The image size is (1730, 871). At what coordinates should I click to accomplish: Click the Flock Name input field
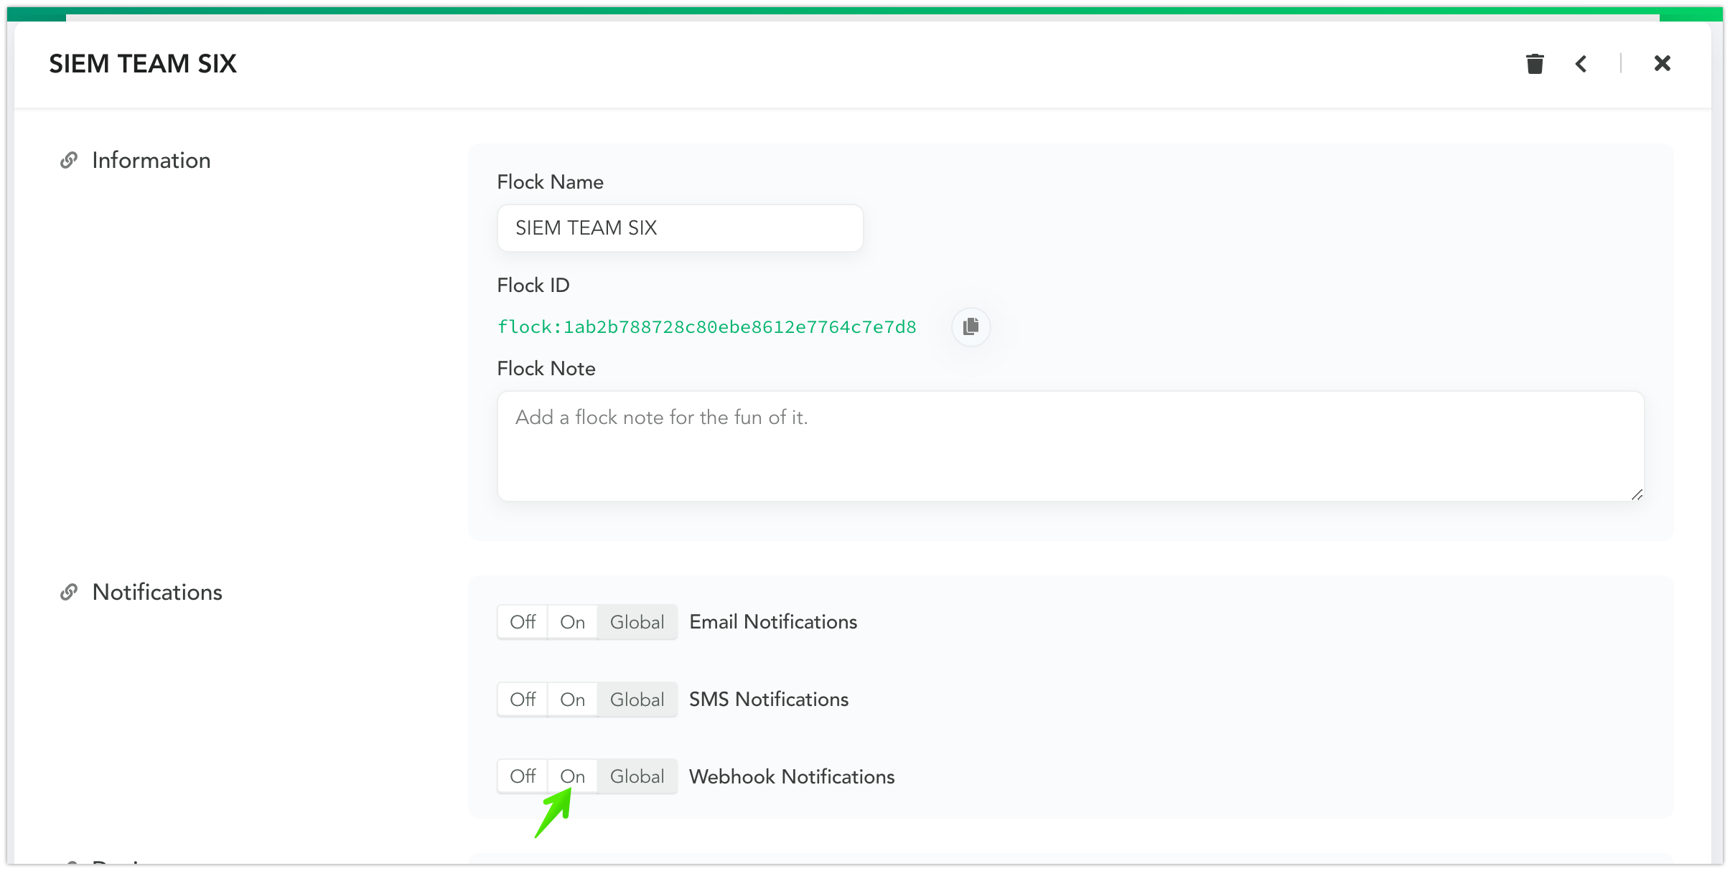680,228
